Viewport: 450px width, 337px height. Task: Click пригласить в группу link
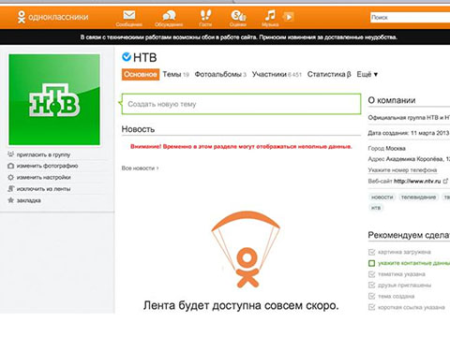pyautogui.click(x=43, y=154)
